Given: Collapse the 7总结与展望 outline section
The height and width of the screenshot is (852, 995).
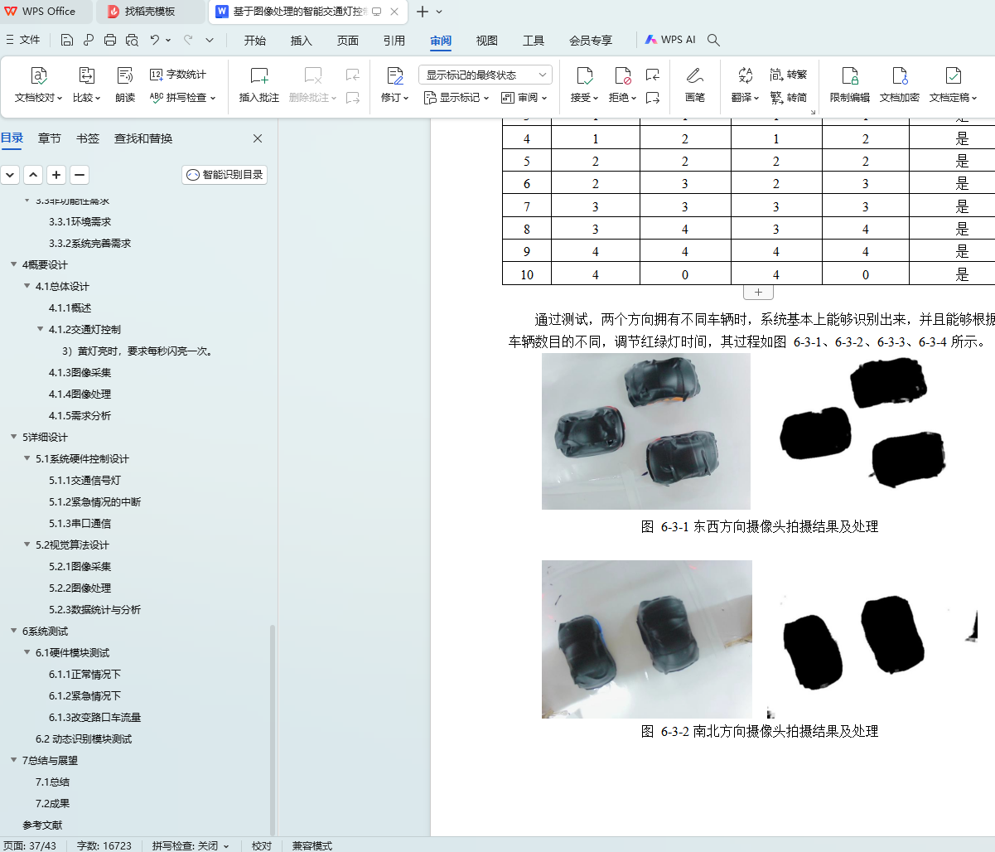Looking at the screenshot, I should 13,761.
